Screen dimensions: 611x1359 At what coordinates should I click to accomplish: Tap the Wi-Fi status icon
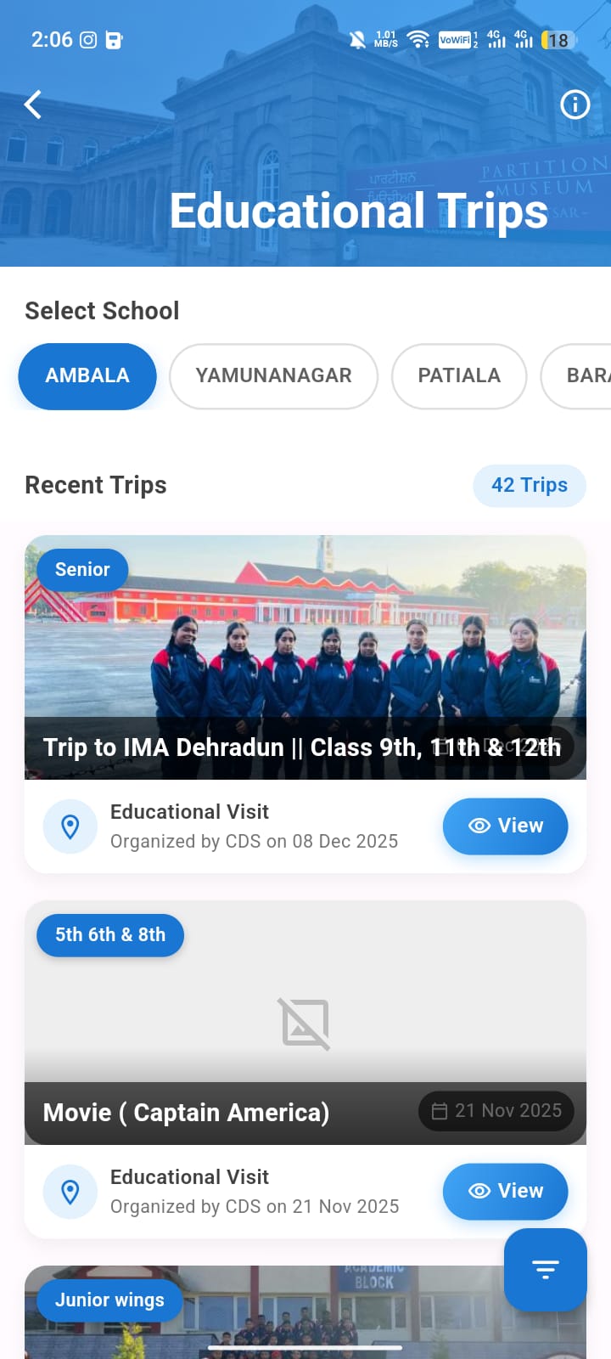pos(418,40)
